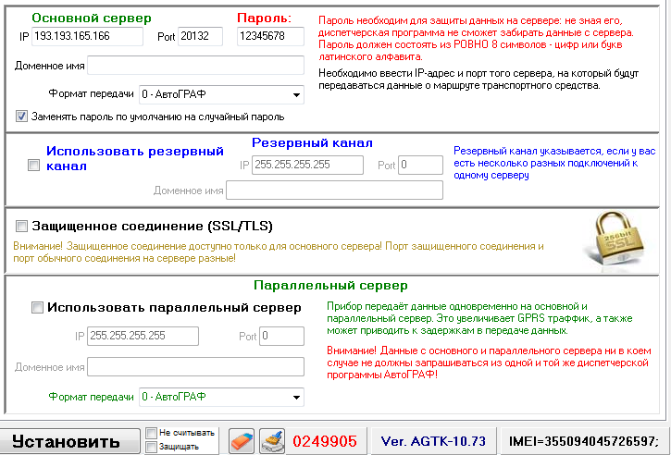This screenshot has width=671, height=455.
Task: Enable use of parallel server
Action: tap(37, 308)
